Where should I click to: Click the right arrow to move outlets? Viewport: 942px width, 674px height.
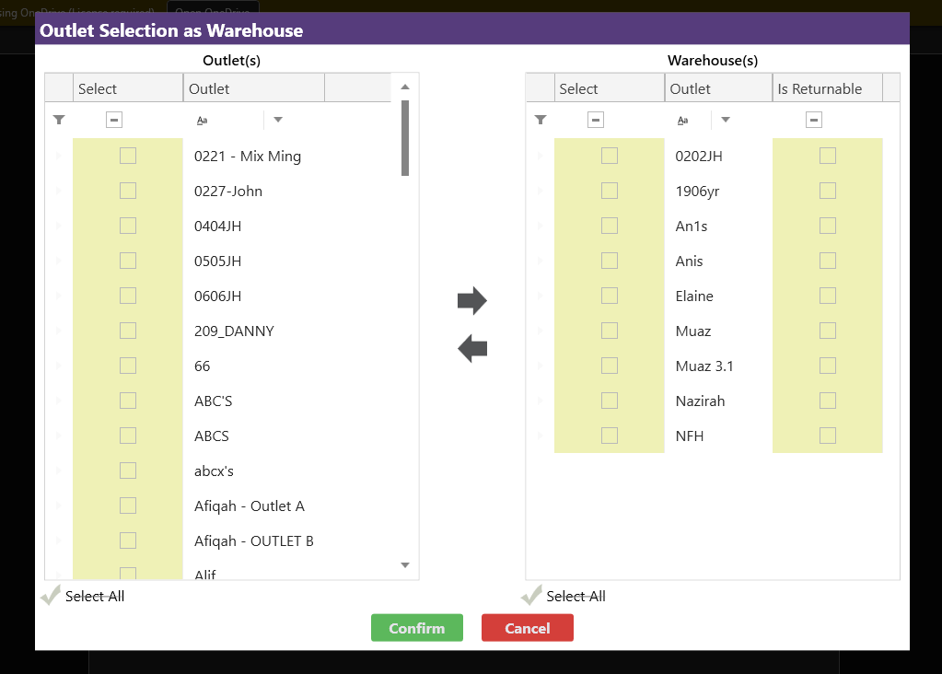tap(471, 300)
